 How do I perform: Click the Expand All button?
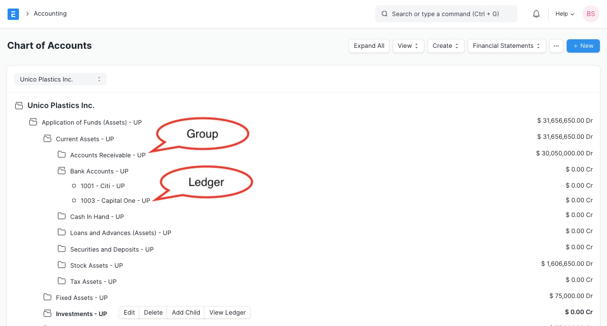[369, 46]
